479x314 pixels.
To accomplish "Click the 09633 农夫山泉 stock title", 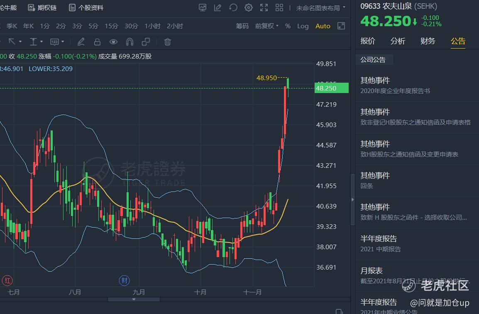I will pyautogui.click(x=398, y=6).
